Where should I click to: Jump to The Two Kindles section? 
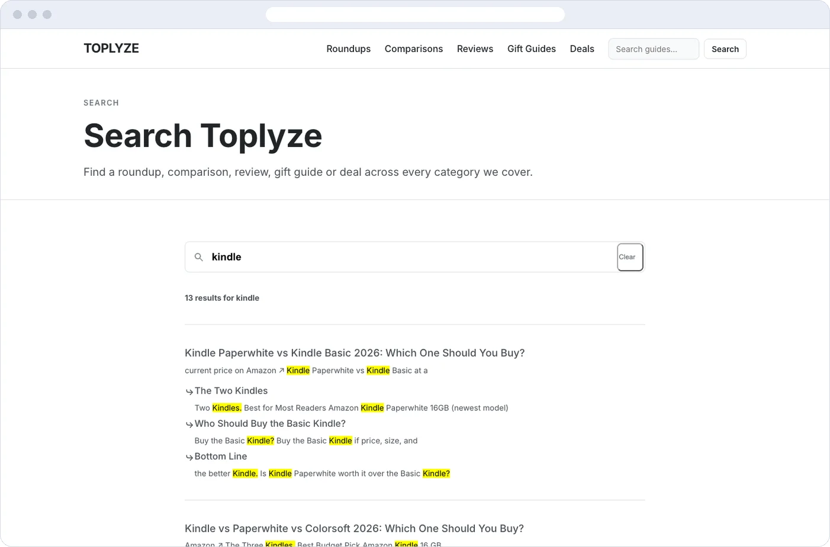click(231, 391)
